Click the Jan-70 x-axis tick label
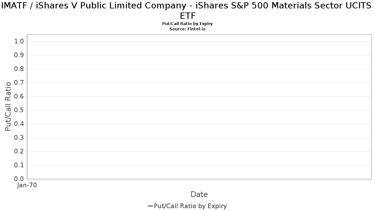Viewport: 375px width, 211px height. pyautogui.click(x=27, y=185)
